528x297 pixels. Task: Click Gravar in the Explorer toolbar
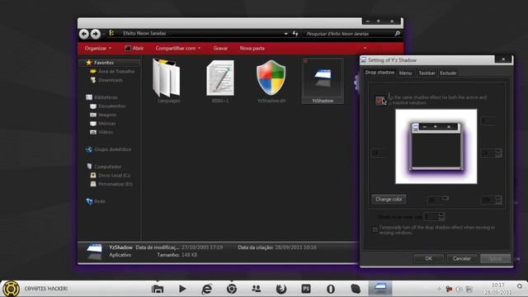point(220,48)
